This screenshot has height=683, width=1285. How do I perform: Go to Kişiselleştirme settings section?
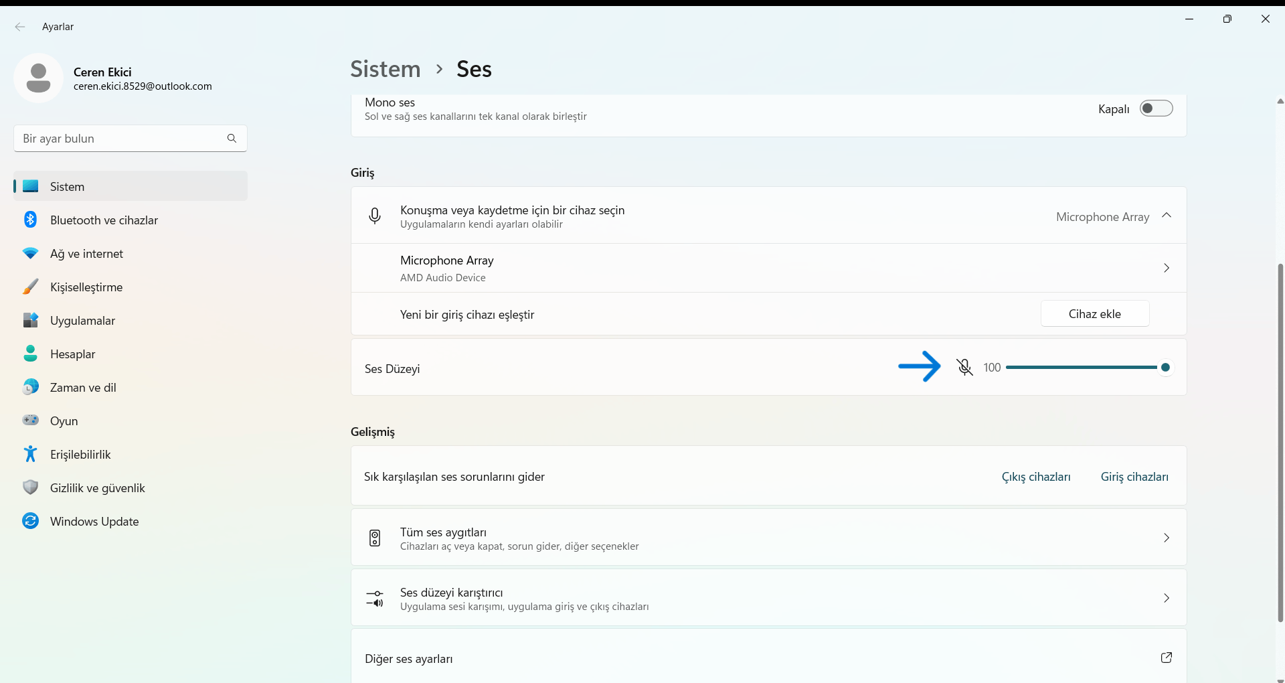click(x=86, y=287)
